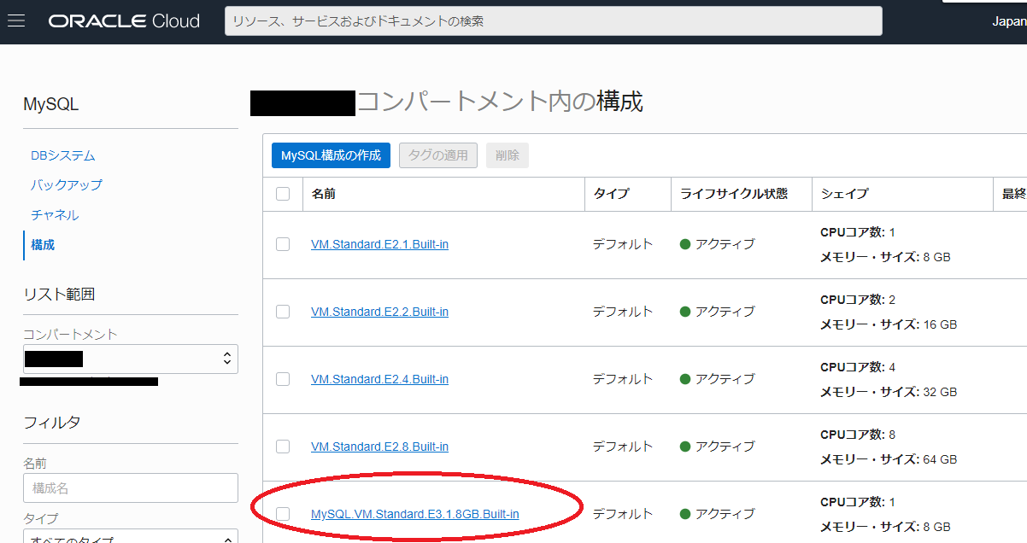Open the タイプ filter dropdown
Image resolution: width=1027 pixels, height=543 pixels.
pos(131,536)
